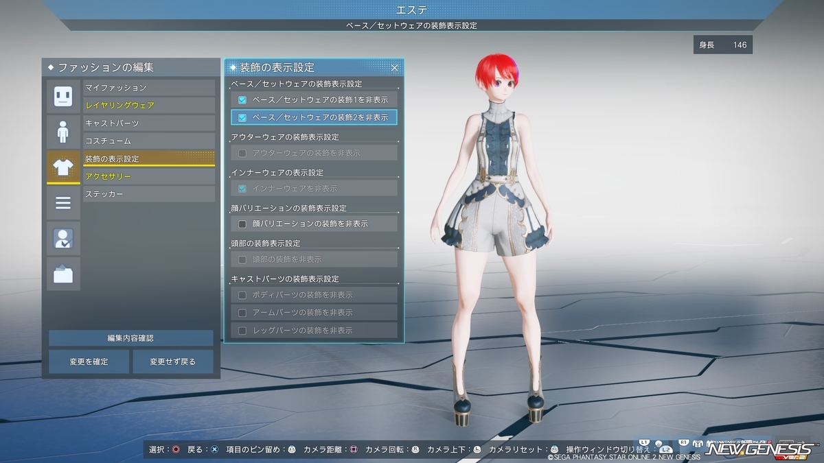Select キャストパーツ menu entry
This screenshot has height=463, width=824.
click(149, 123)
